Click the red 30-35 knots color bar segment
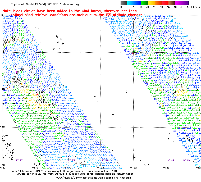The height and width of the screenshot is (182, 201). point(165,3)
